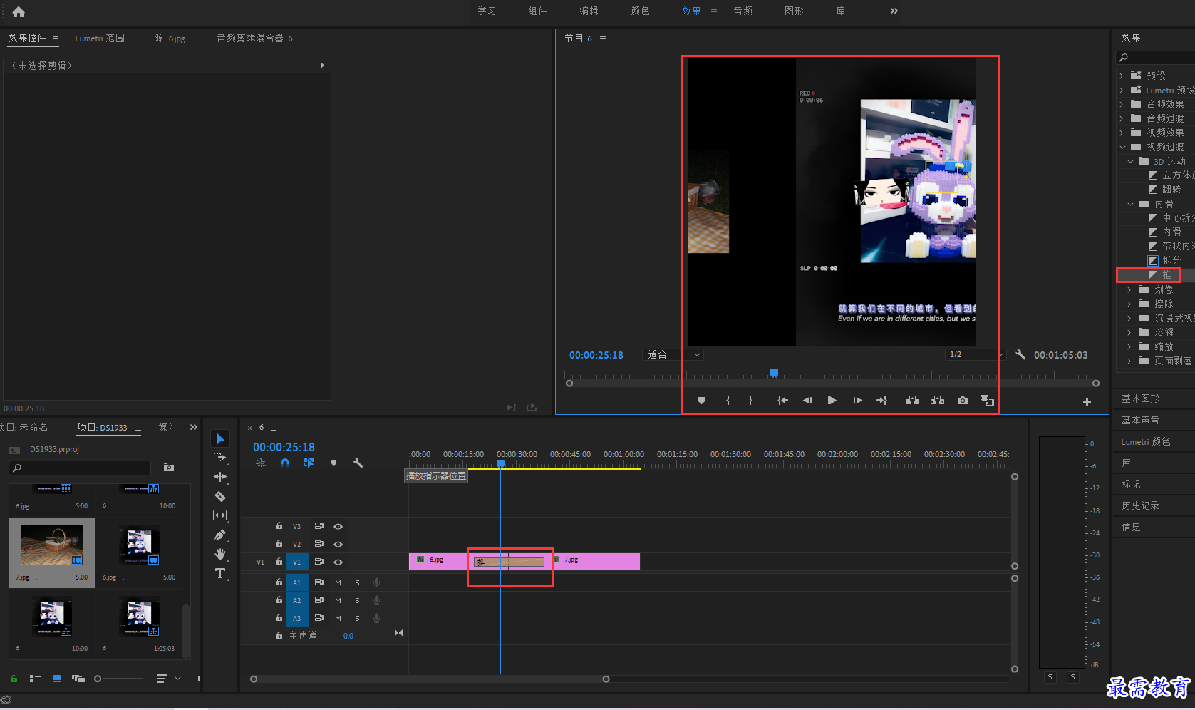This screenshot has height=710, width=1195.
Task: Open the 基本图形 panel
Action: [x=1140, y=398]
